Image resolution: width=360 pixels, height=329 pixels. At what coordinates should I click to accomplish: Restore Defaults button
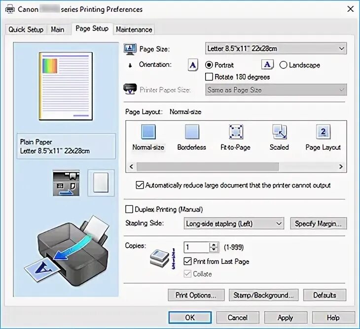[x=324, y=295]
